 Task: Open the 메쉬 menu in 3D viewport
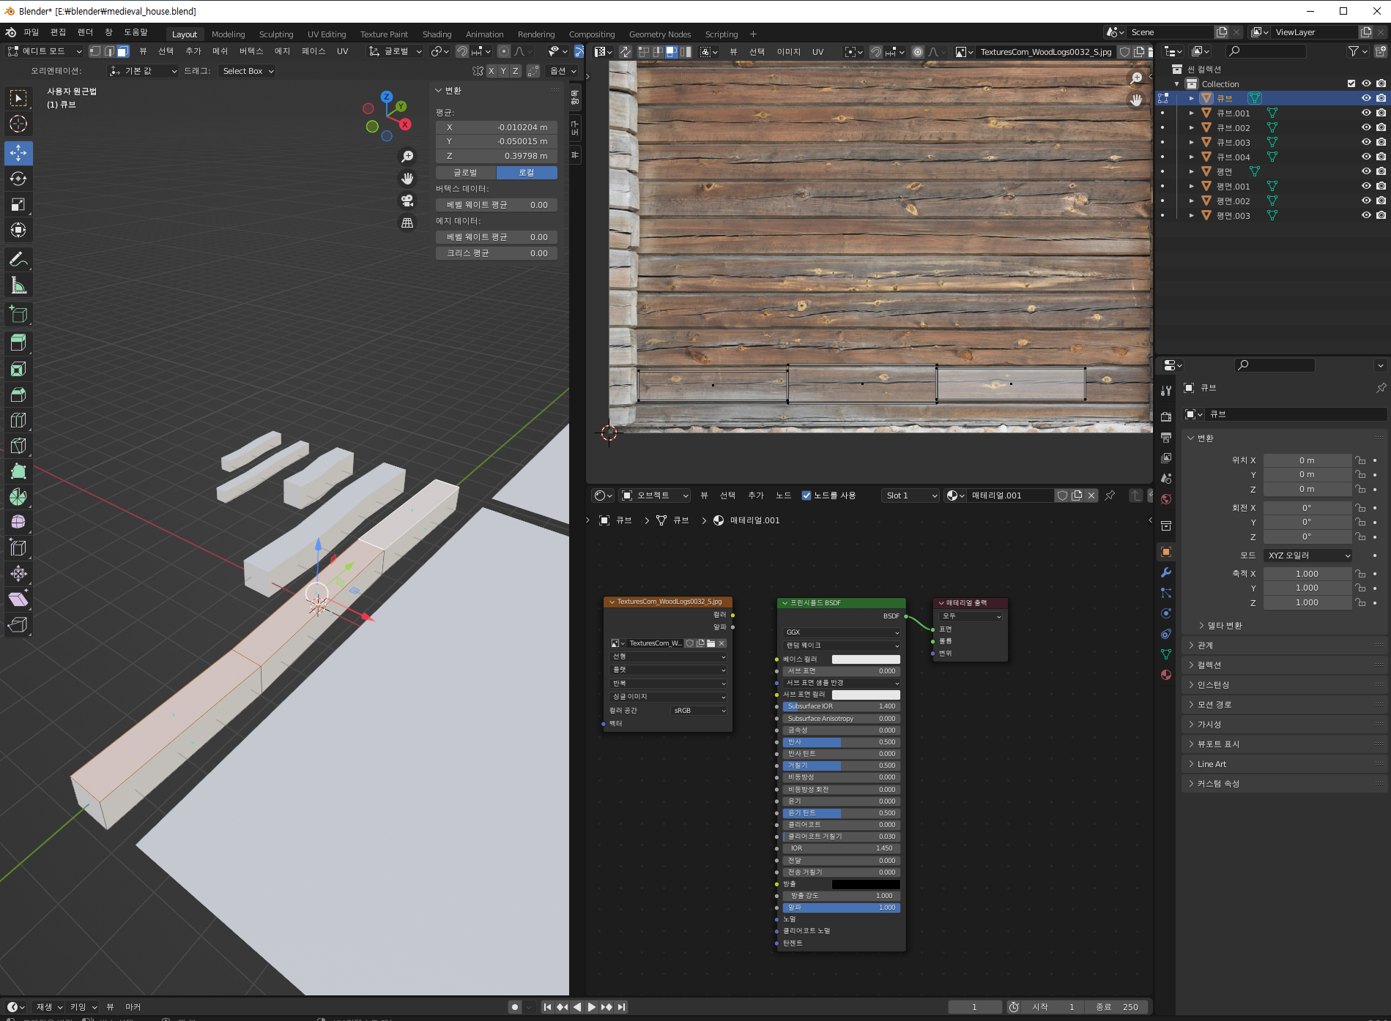click(220, 51)
